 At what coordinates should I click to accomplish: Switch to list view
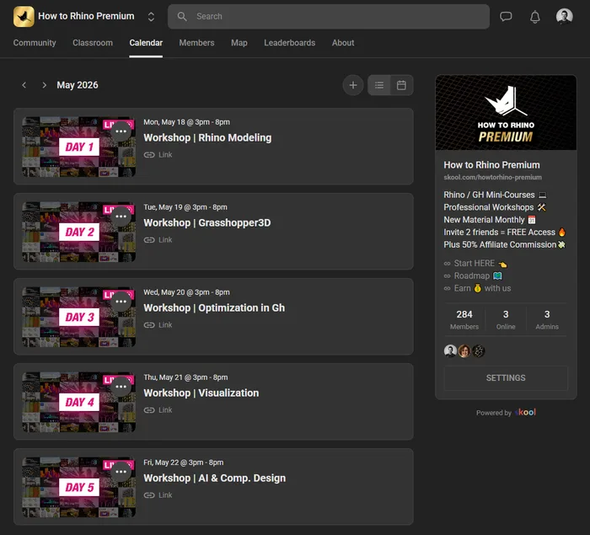tap(379, 85)
